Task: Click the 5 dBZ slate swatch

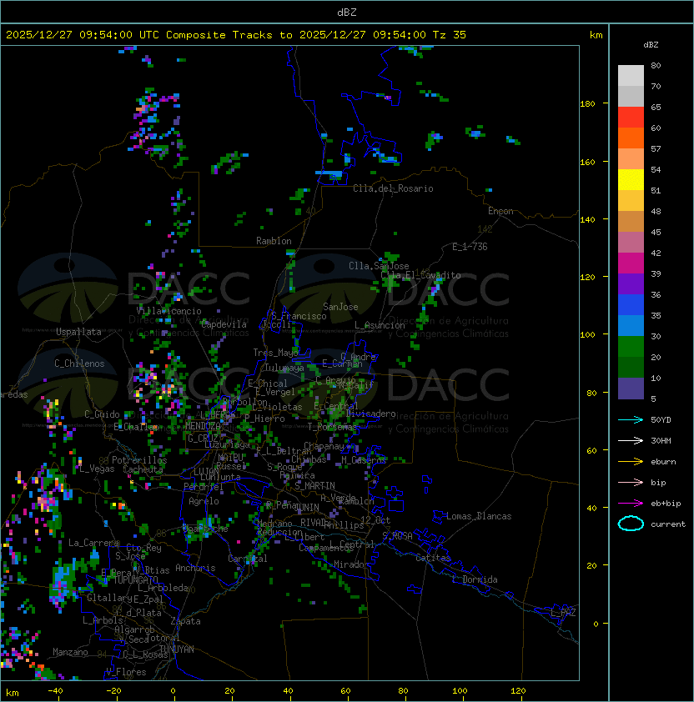Action: 631,389
